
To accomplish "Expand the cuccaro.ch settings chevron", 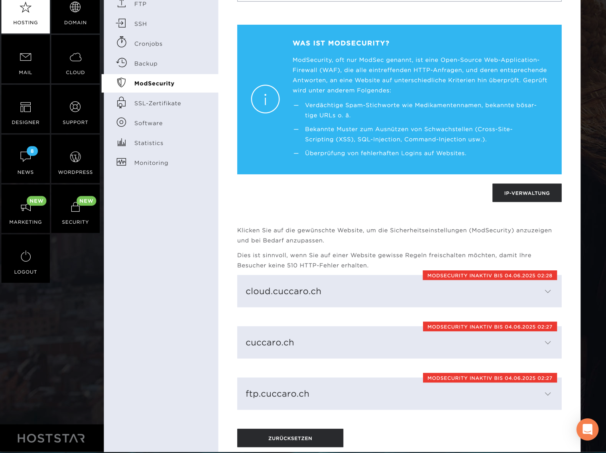I will (x=548, y=343).
